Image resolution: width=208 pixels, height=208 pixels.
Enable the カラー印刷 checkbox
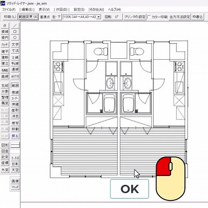click(x=149, y=17)
